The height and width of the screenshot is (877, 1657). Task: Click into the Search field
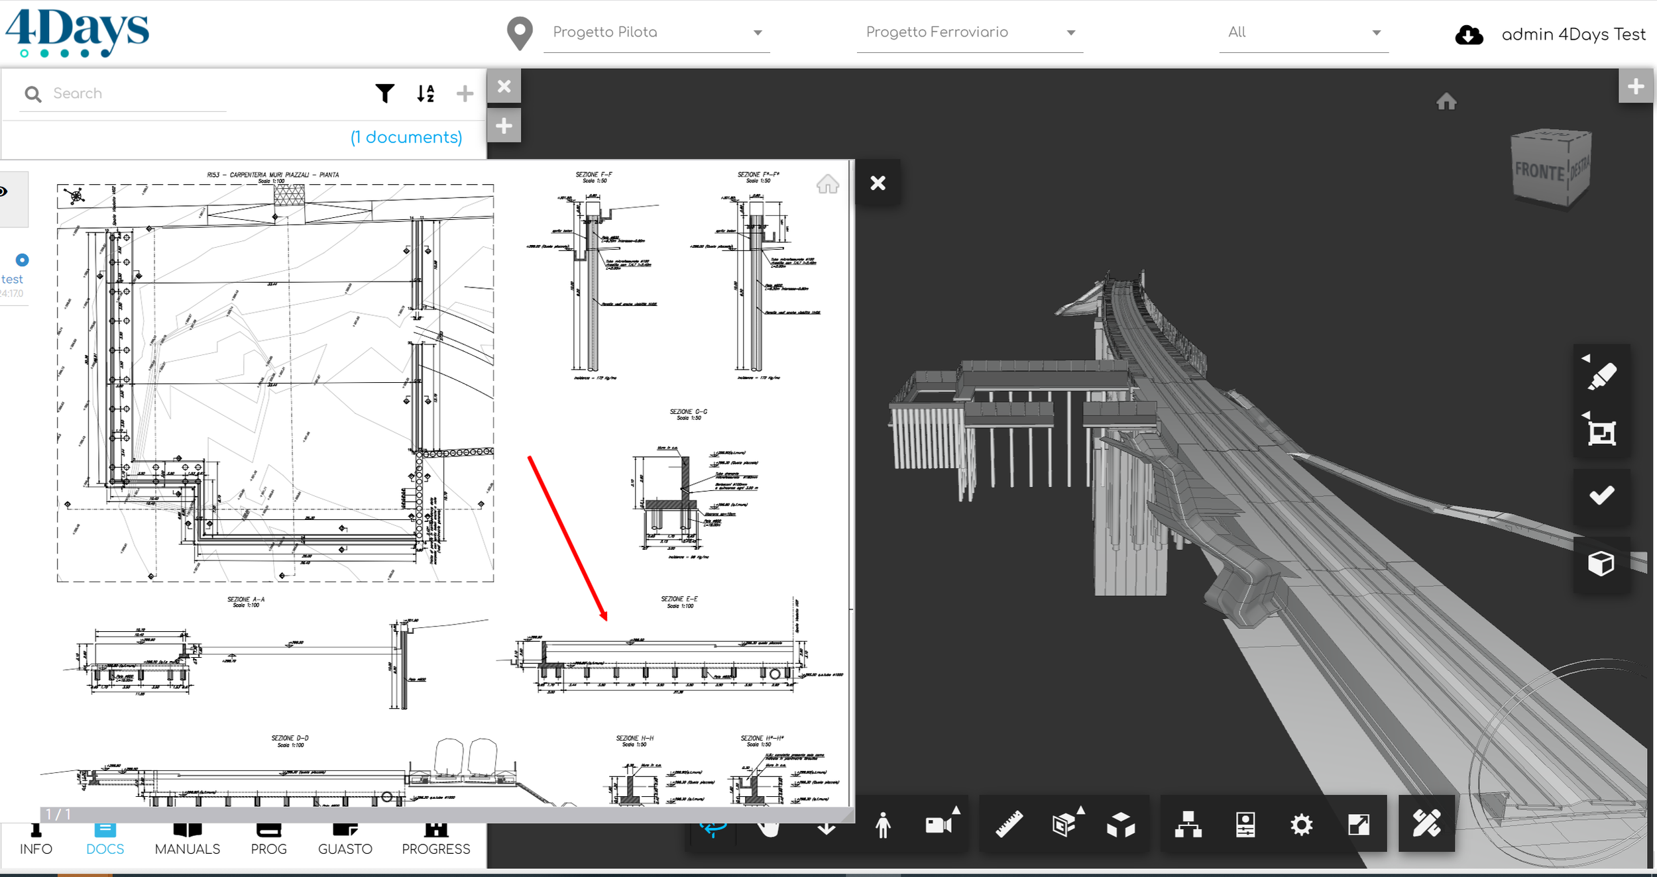pos(133,93)
